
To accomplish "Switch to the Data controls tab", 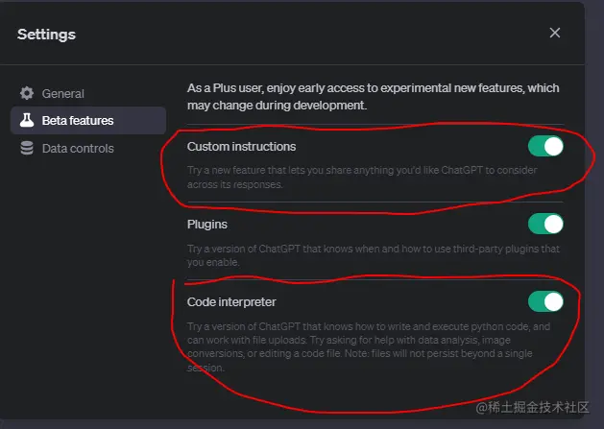I will click(78, 149).
